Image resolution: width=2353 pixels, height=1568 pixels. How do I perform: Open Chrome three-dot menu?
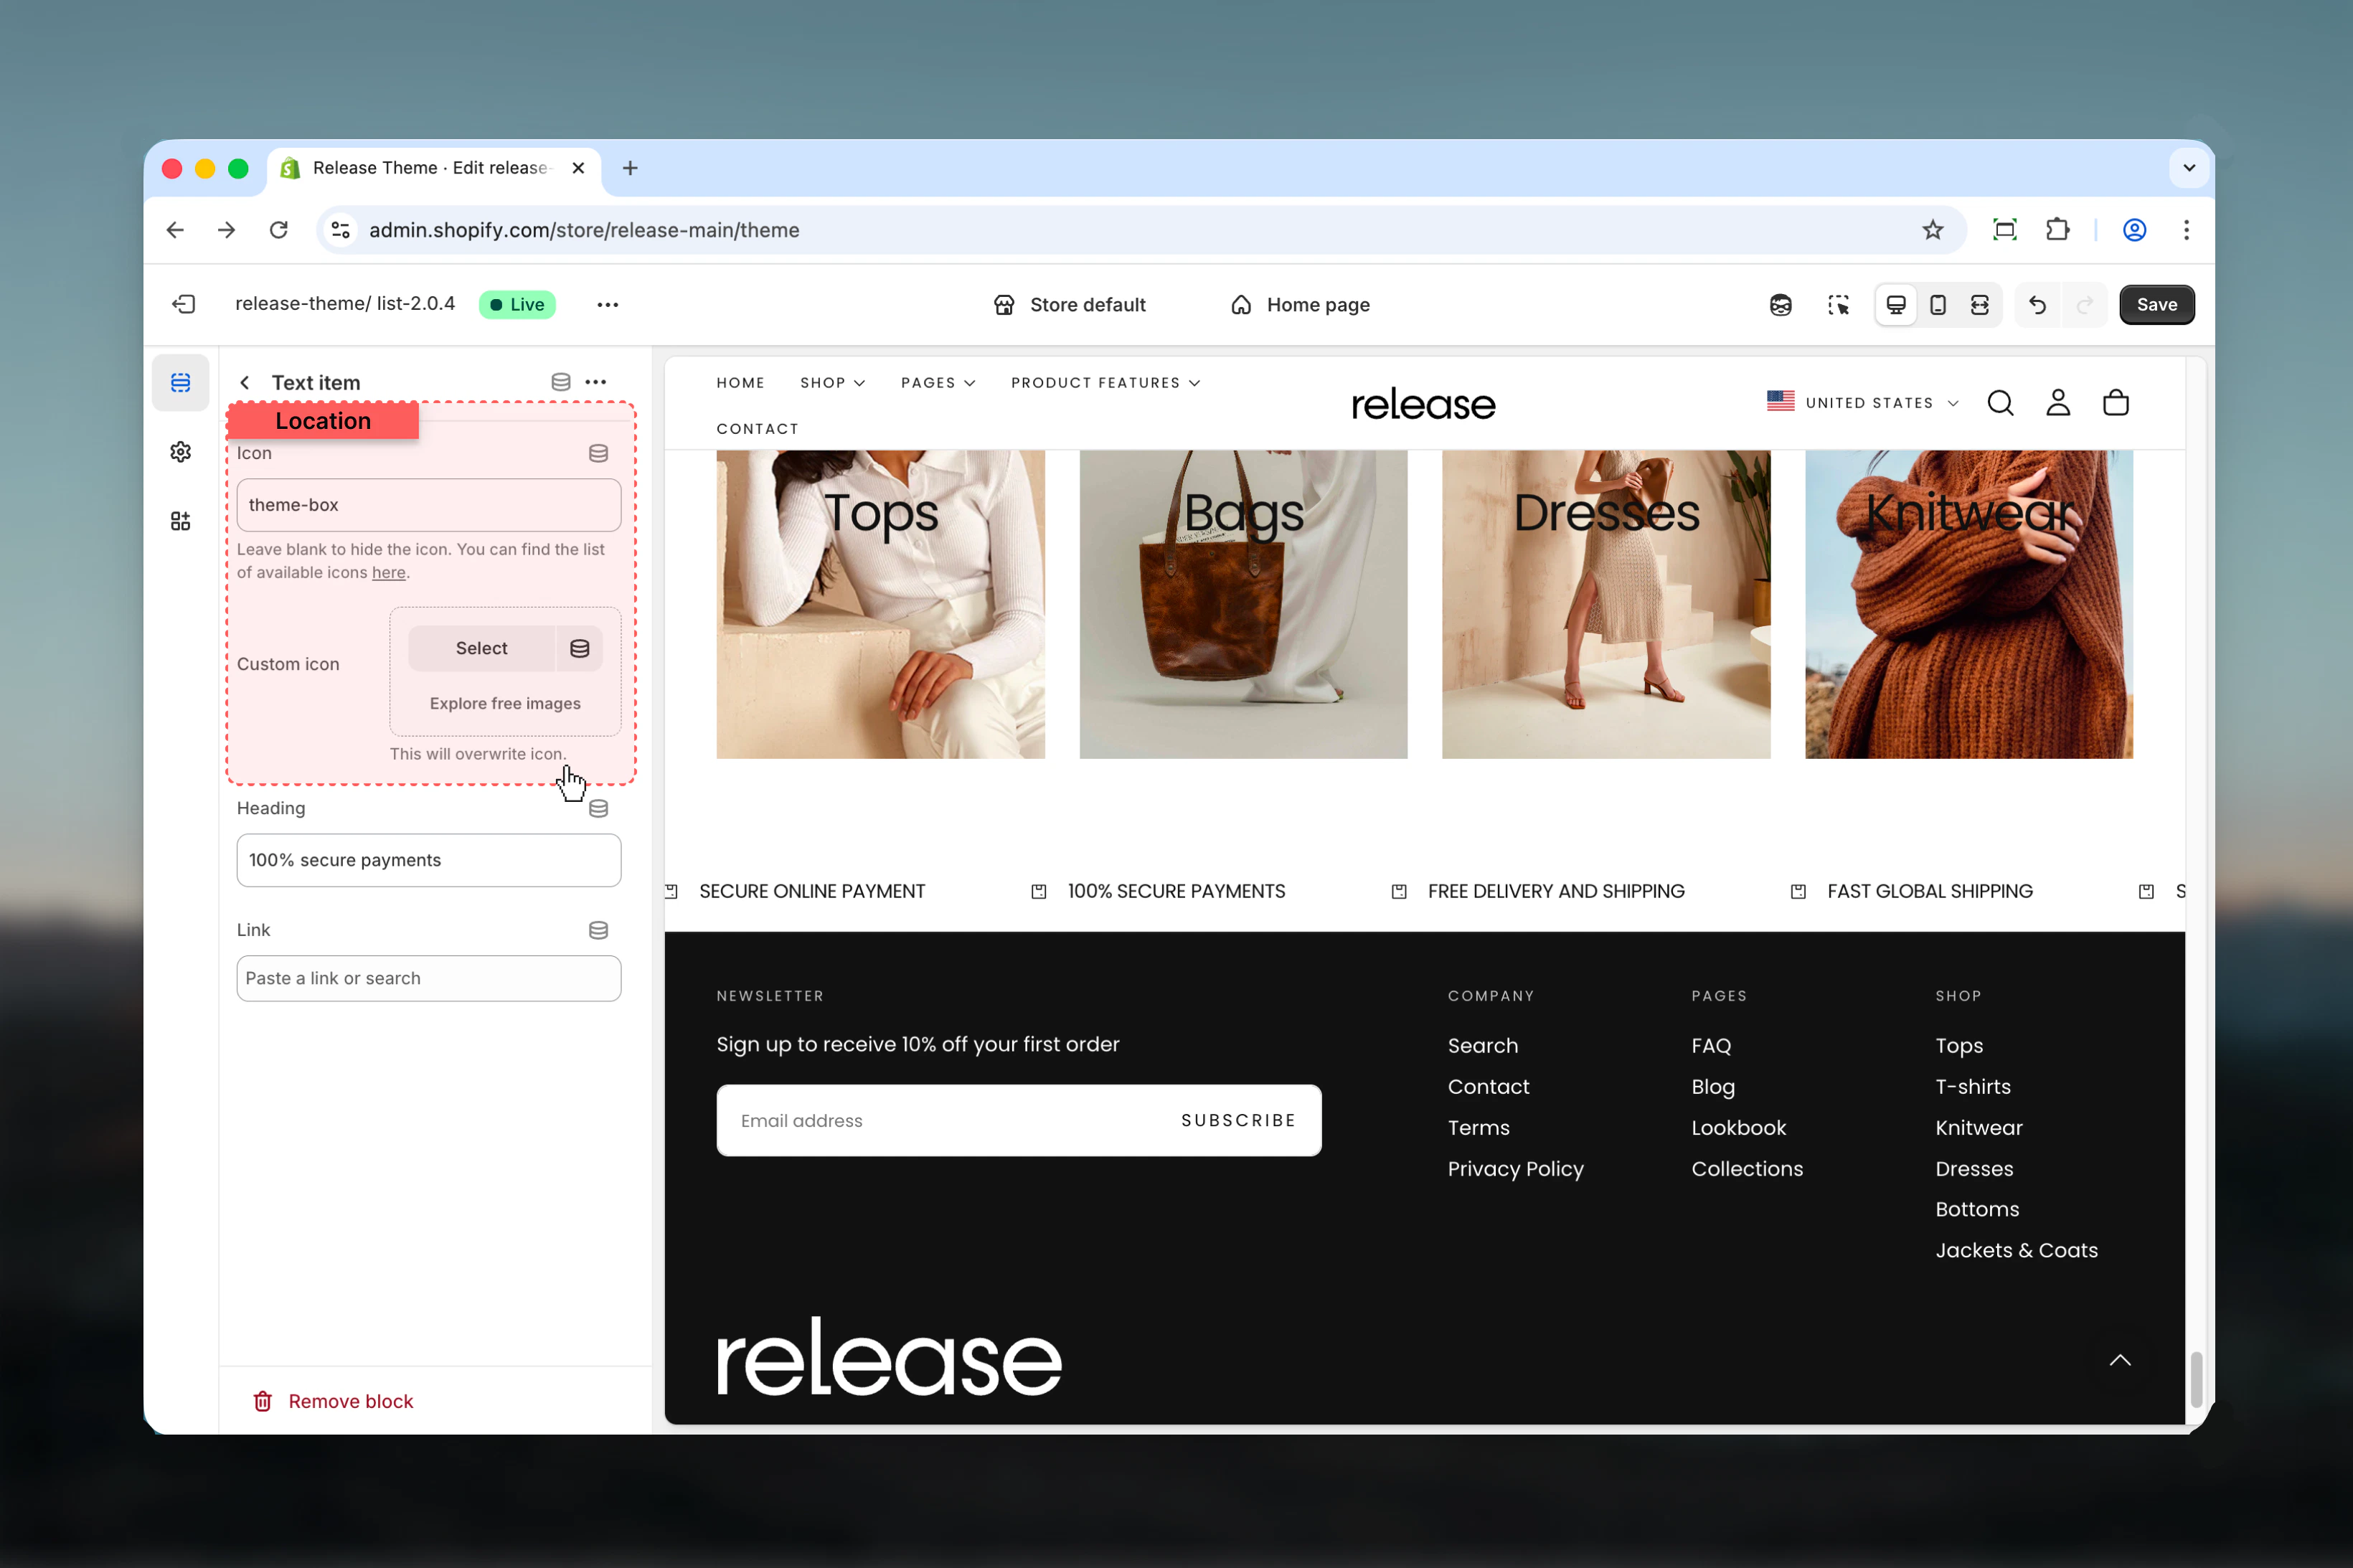click(2186, 230)
